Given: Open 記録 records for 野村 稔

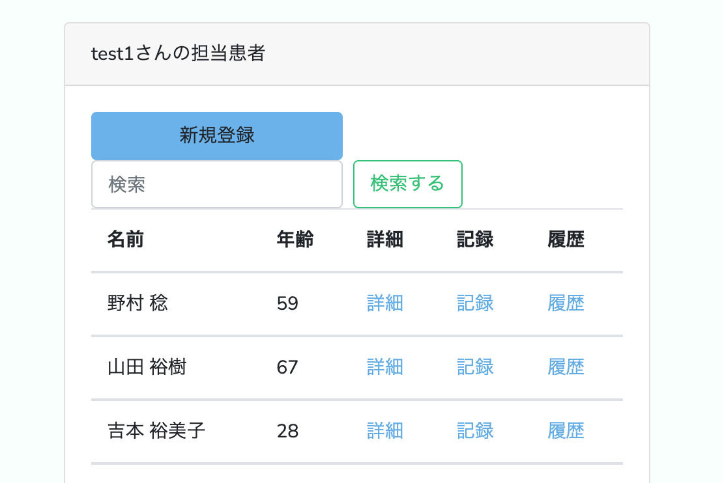Looking at the screenshot, I should pos(475,303).
